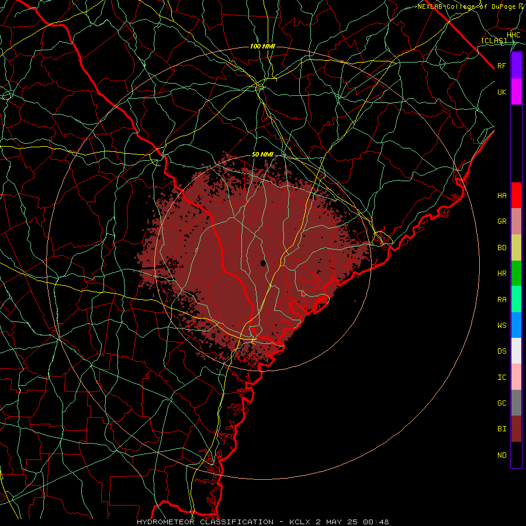Click the UK legend label

[502, 92]
